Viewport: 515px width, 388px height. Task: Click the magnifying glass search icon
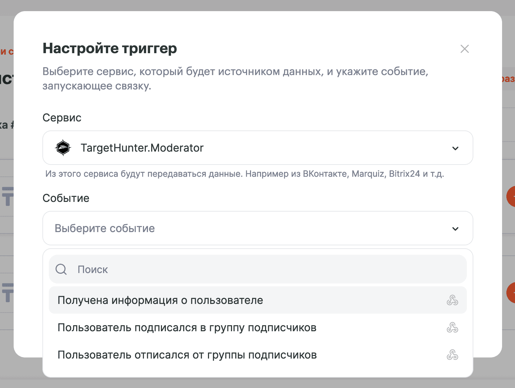(x=61, y=269)
